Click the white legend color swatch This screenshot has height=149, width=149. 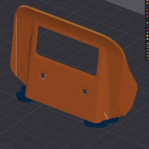(x=148, y=39)
